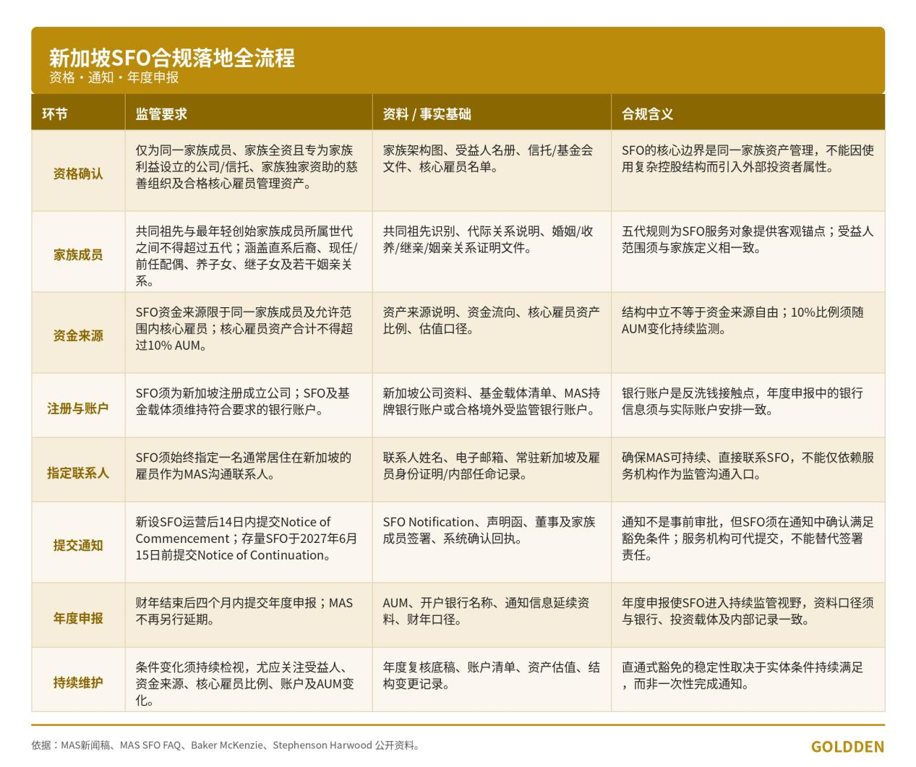Click the 监管要求 column header

click(161, 113)
